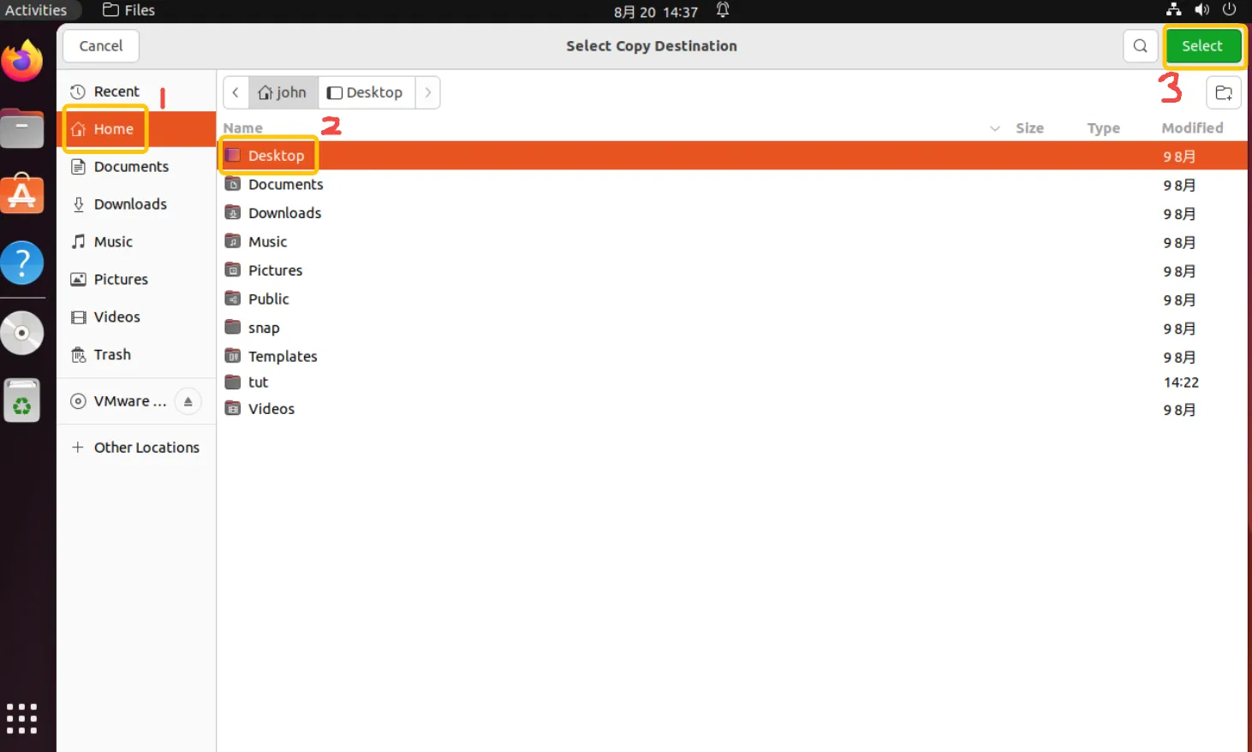Image resolution: width=1252 pixels, height=752 pixels.
Task: Open the disc drive icon in the dock
Action: point(22,333)
